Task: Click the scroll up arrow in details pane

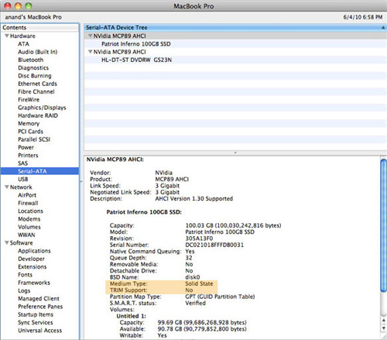Action: (x=384, y=320)
